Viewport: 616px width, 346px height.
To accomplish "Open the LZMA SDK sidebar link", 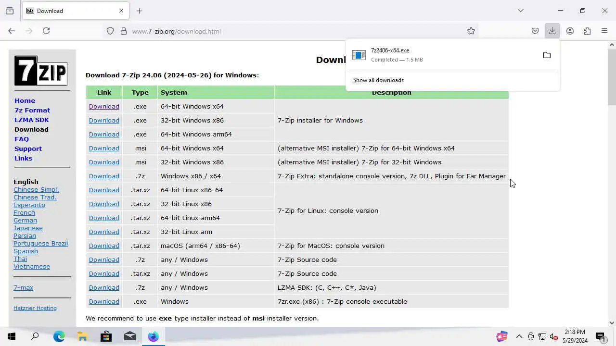I will [32, 120].
